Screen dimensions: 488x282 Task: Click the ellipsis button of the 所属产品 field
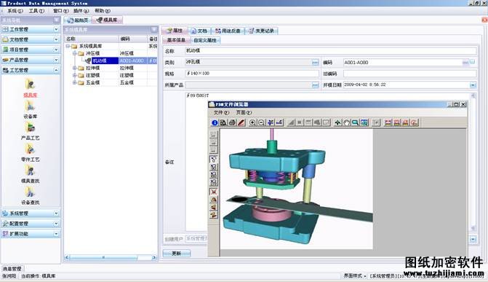315,85
